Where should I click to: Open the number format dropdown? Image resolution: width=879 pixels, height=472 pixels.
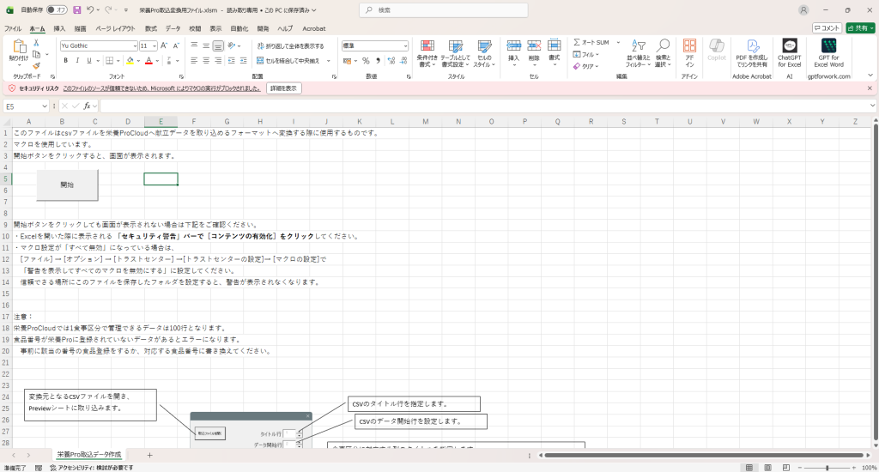click(x=404, y=45)
